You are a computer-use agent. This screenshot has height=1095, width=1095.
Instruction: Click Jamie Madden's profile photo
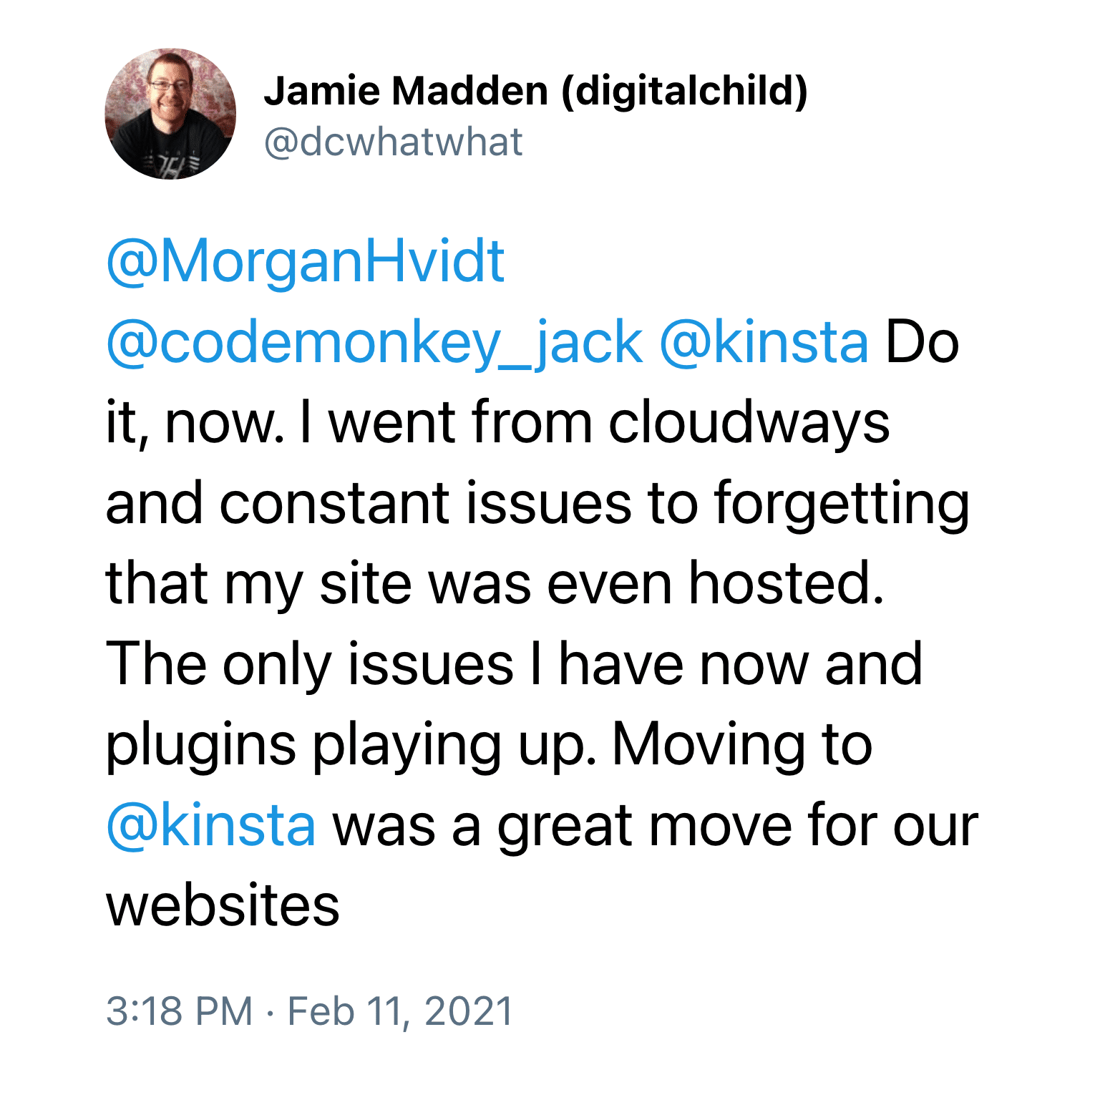(x=170, y=114)
